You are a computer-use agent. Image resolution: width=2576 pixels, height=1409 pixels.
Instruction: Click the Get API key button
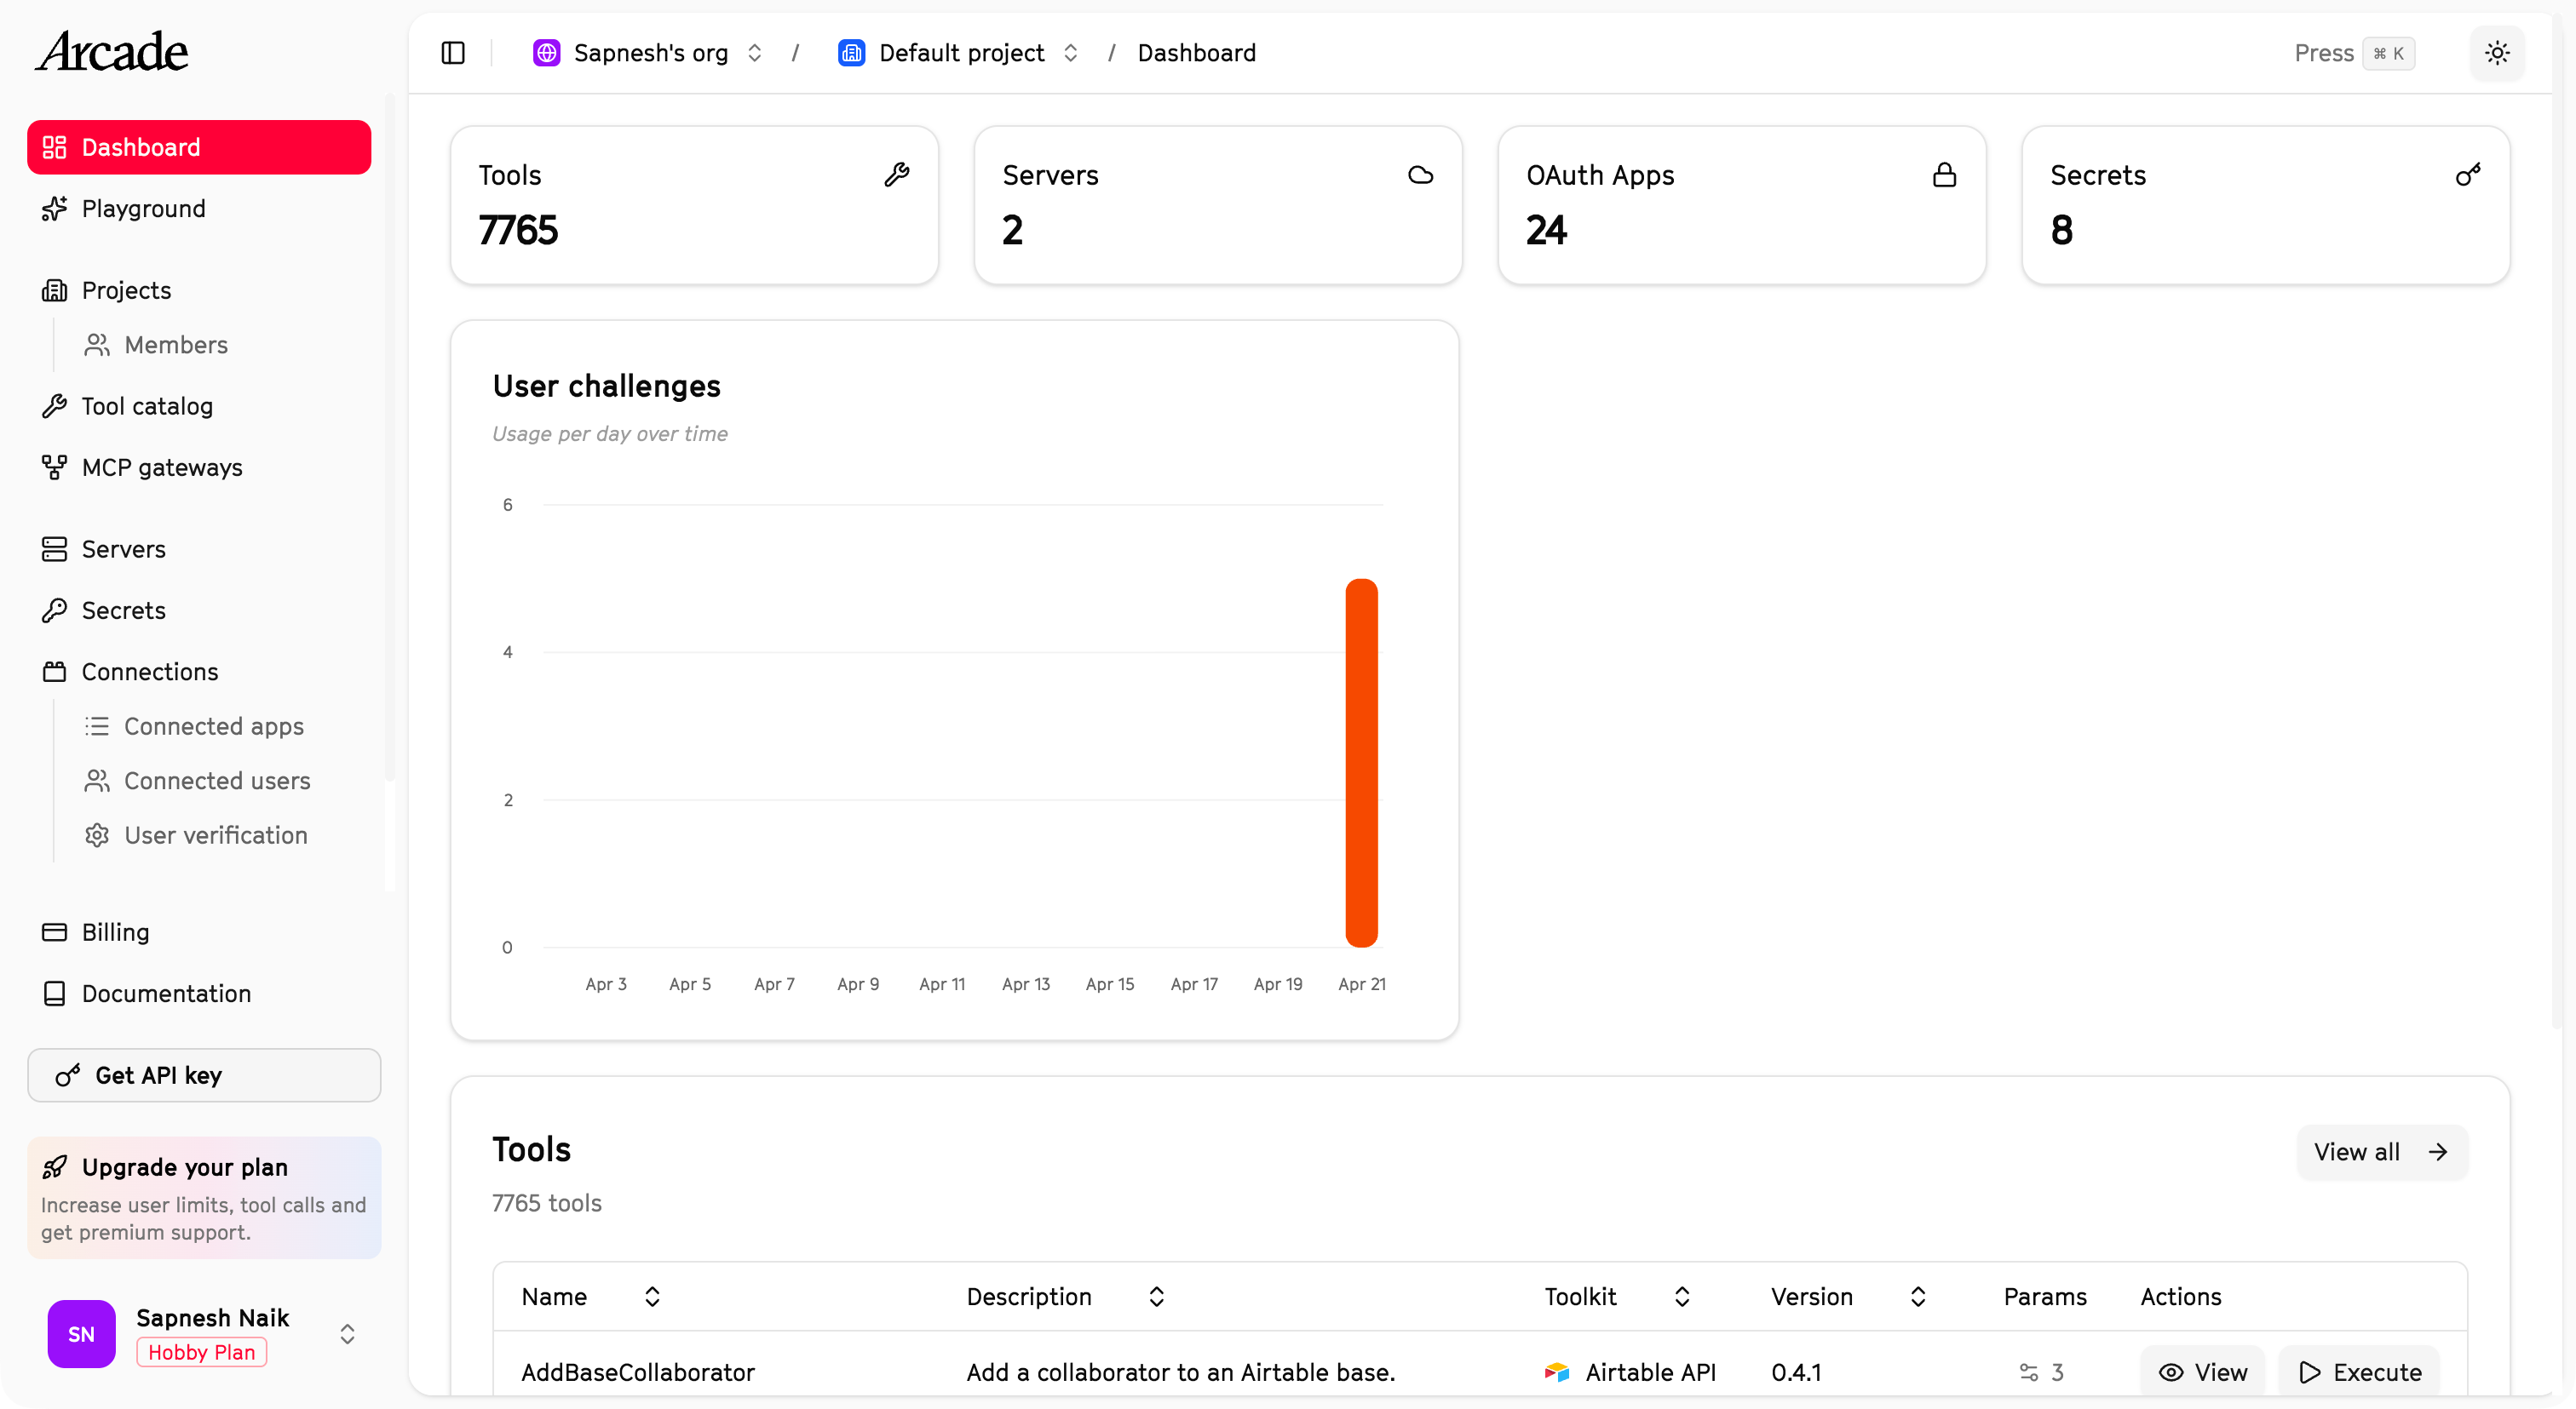tap(204, 1075)
